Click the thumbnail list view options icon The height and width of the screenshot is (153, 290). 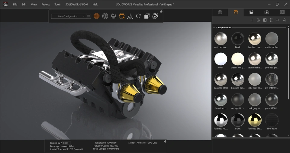click(271, 20)
